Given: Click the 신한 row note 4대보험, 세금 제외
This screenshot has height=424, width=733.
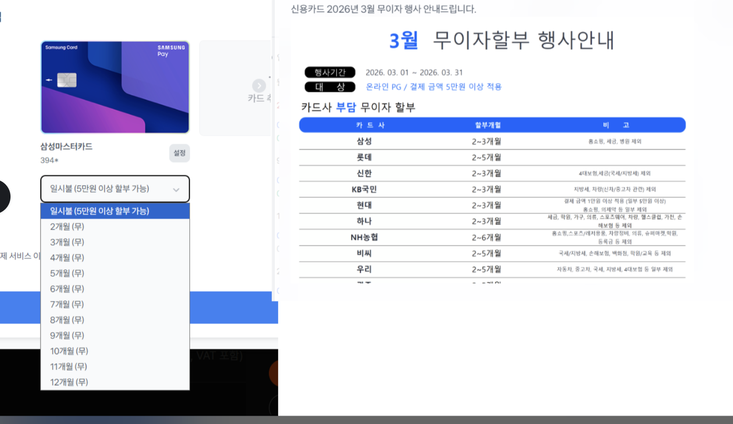Looking at the screenshot, I should tap(615, 173).
